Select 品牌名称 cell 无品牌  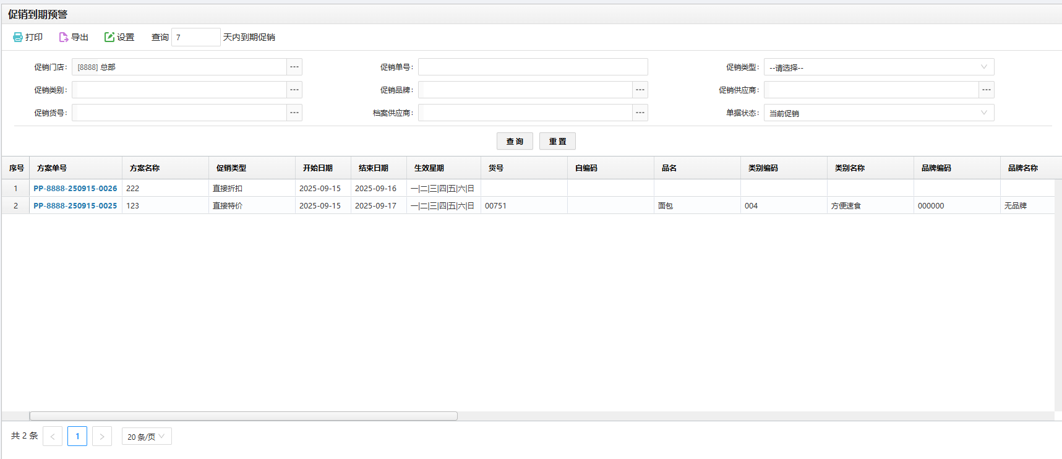coord(1027,205)
